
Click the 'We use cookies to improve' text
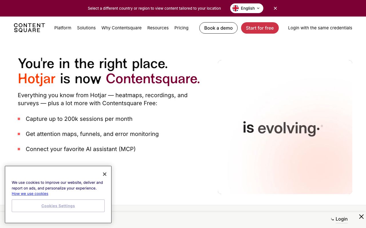(57, 185)
